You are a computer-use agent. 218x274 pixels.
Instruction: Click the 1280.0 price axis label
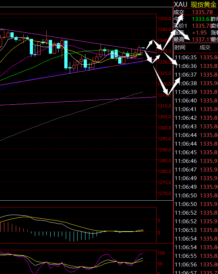[164, 171]
